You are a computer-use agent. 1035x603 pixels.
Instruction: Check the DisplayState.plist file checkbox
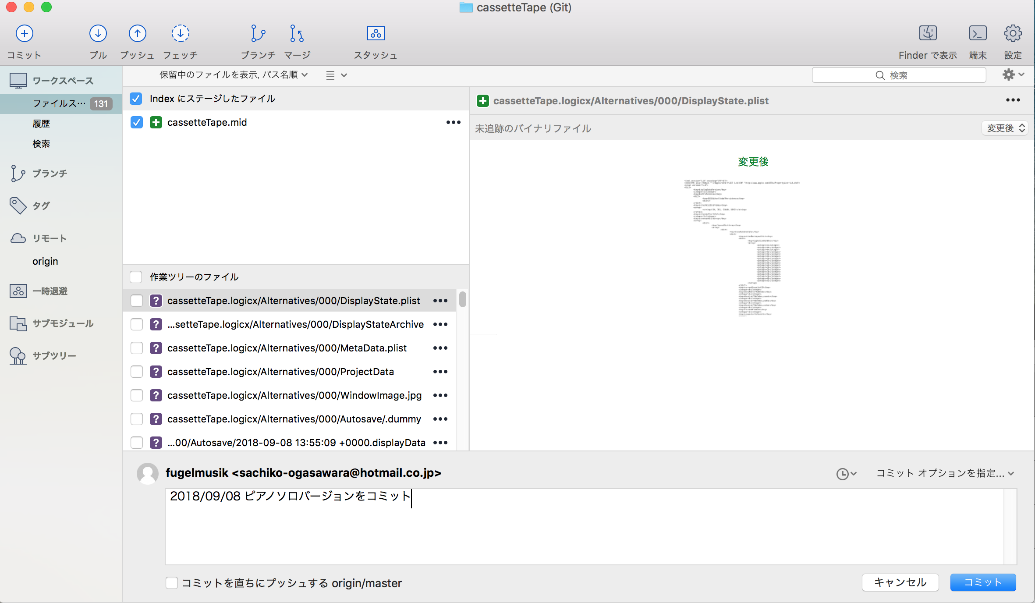tap(137, 301)
